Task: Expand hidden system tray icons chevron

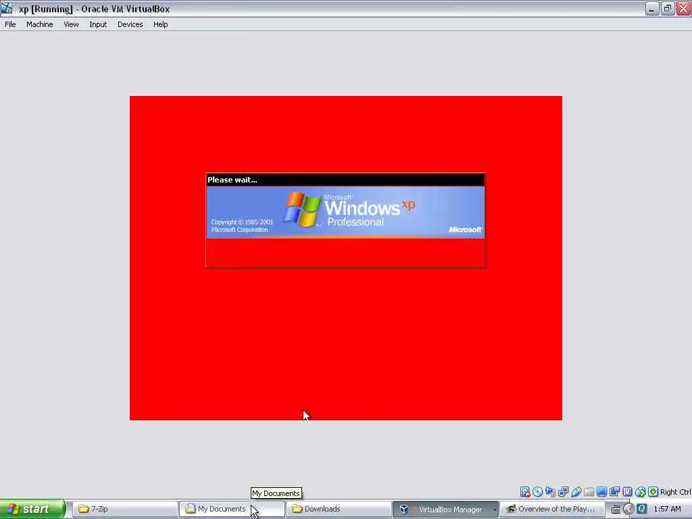Action: click(x=629, y=509)
